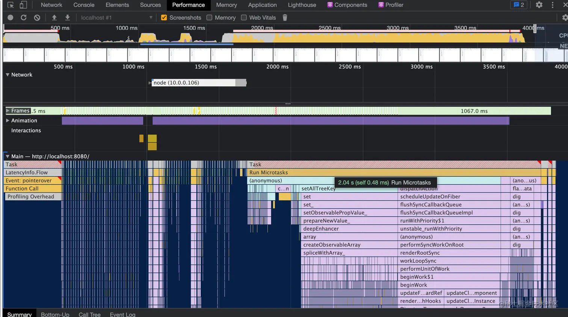The width and height of the screenshot is (568, 317).
Task: Click the save profile download icon
Action: [68, 18]
